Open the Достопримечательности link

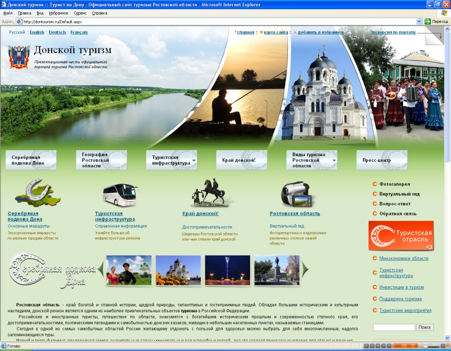point(207,227)
